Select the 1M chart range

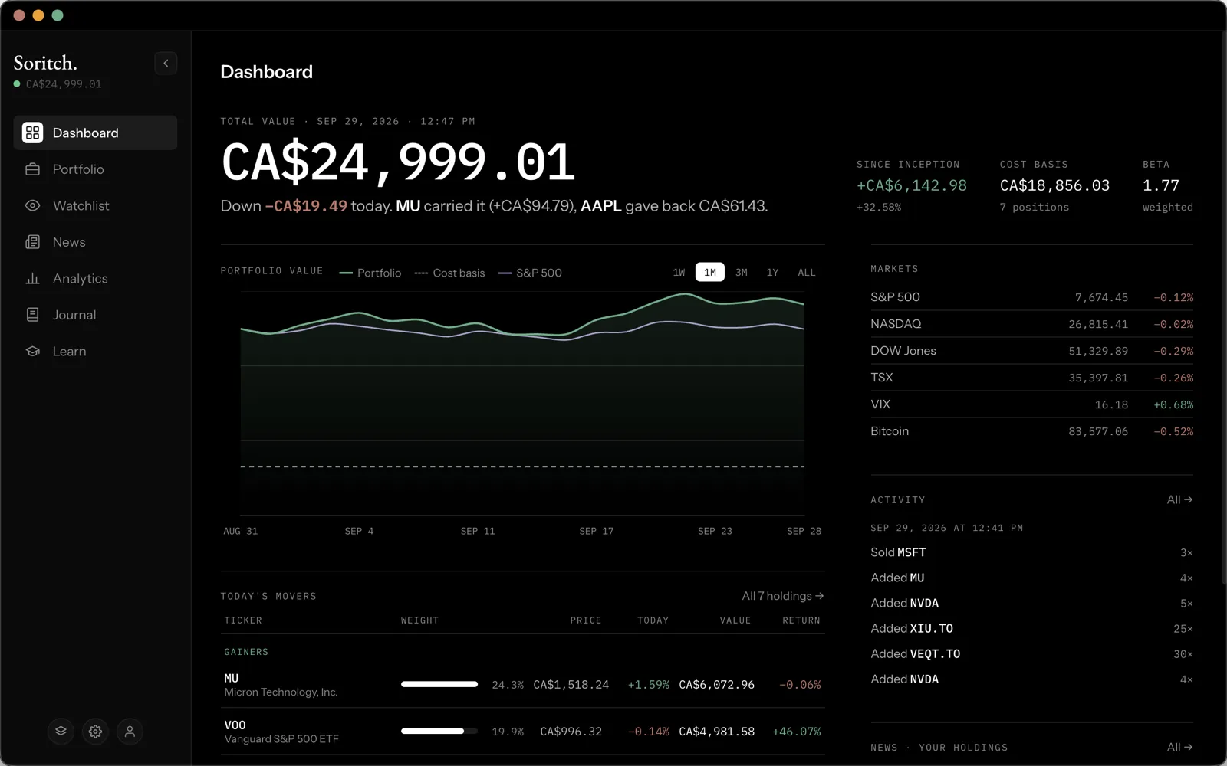tap(710, 272)
